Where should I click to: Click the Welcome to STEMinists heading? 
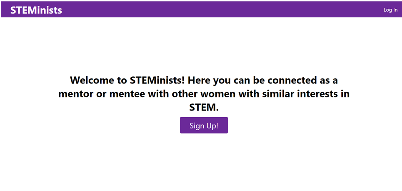204,80
